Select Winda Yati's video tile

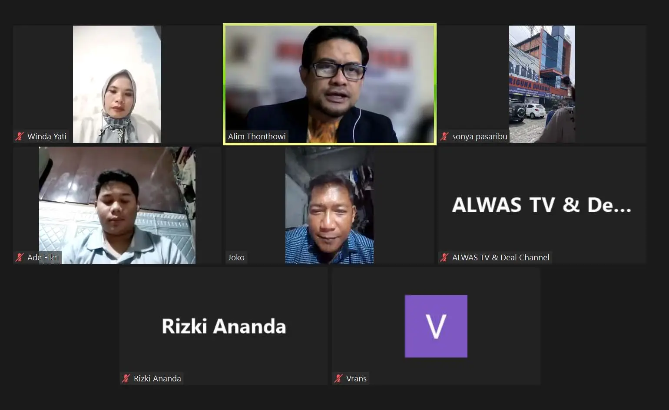tap(117, 84)
